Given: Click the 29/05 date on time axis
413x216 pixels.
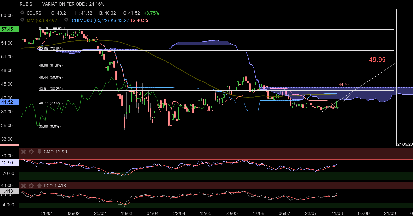Looking at the screenshot, I should [232, 213].
